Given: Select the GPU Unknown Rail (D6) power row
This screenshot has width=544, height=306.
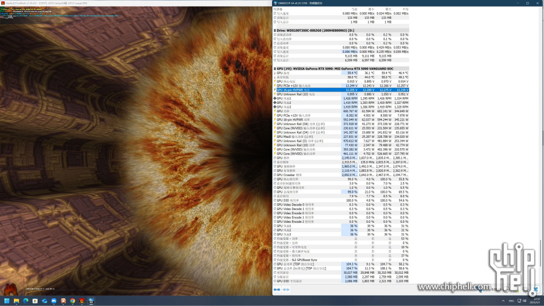Looking at the screenshot, I should 341,124.
